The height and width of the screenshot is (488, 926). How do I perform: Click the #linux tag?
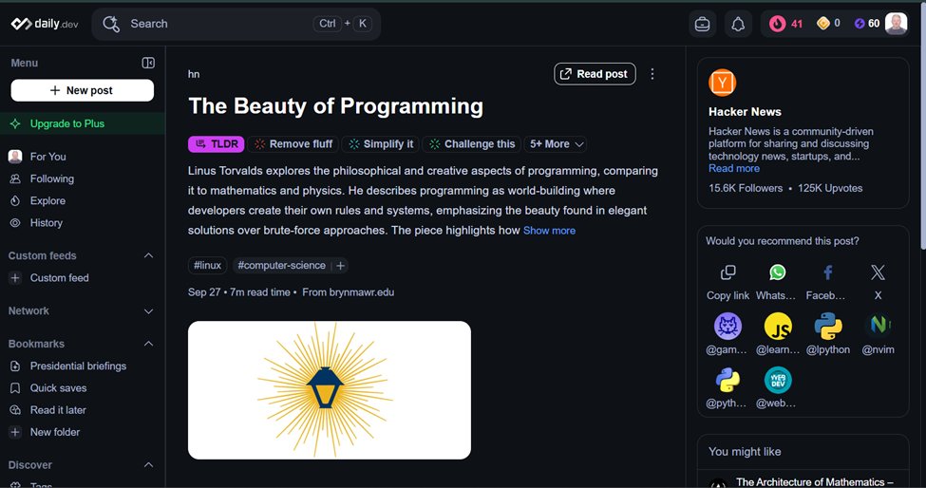207,266
